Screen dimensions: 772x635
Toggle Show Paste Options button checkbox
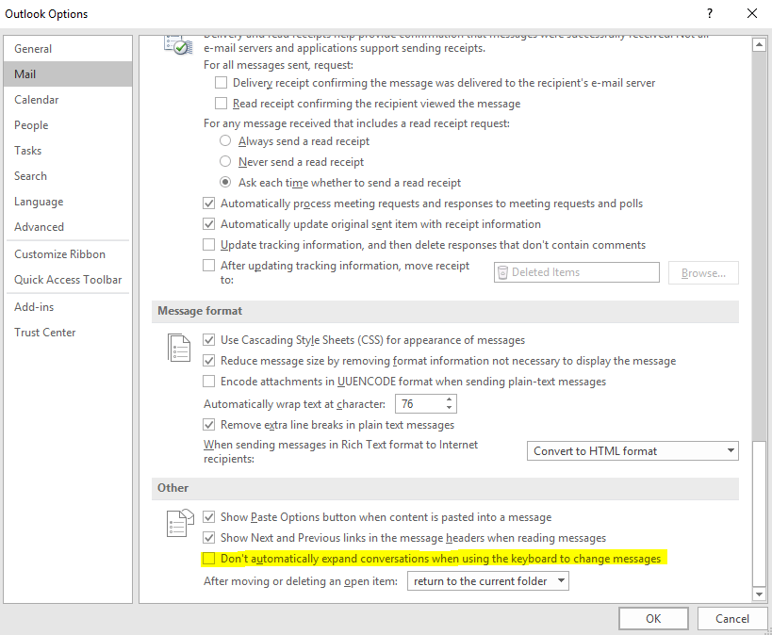pos(208,517)
